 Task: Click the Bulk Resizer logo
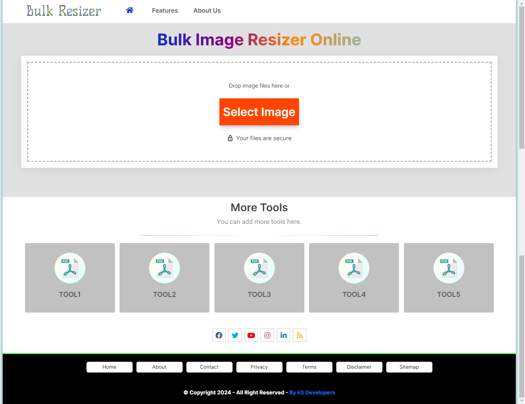63,10
